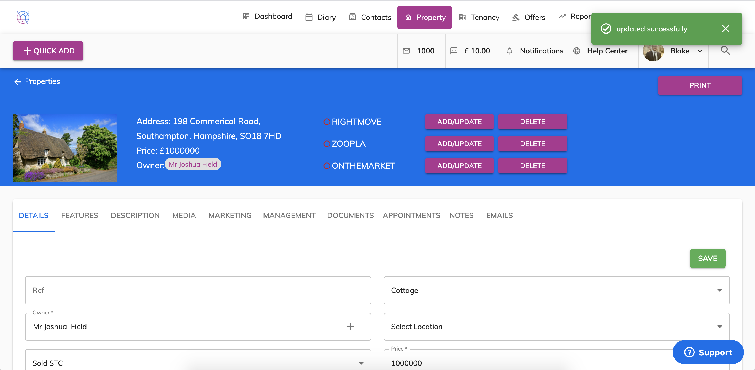Select the ZOOPLA radio button

tap(327, 144)
